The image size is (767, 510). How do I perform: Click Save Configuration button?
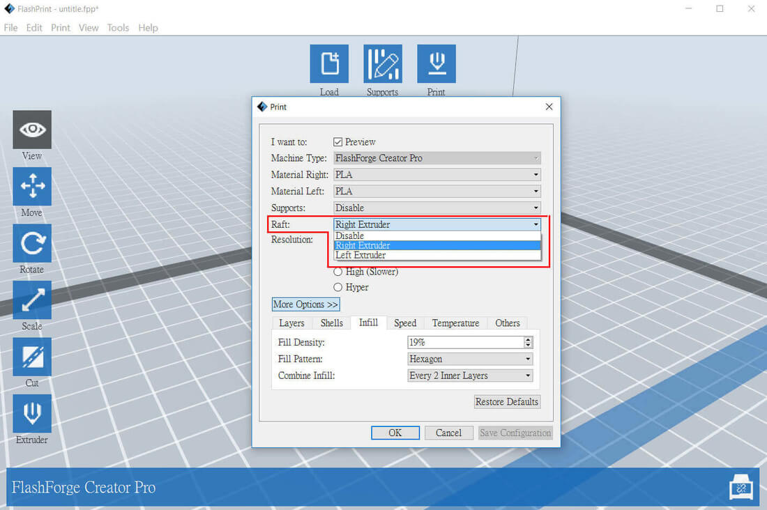pyautogui.click(x=515, y=433)
